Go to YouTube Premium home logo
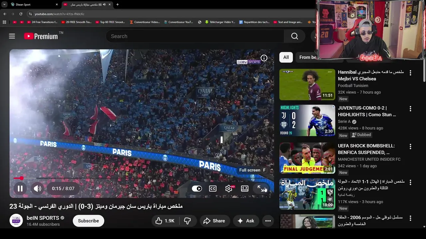The image size is (426, 239). pos(41,36)
